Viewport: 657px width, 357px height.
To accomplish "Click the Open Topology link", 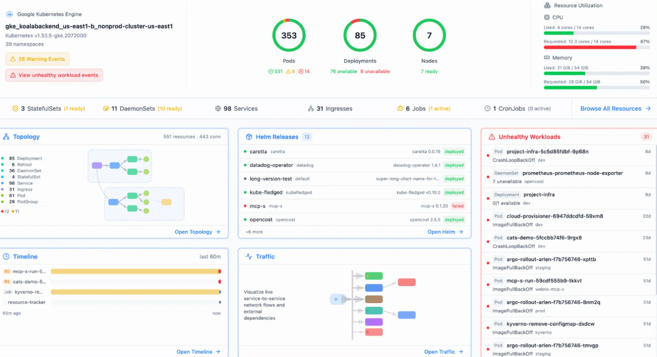I will [197, 232].
